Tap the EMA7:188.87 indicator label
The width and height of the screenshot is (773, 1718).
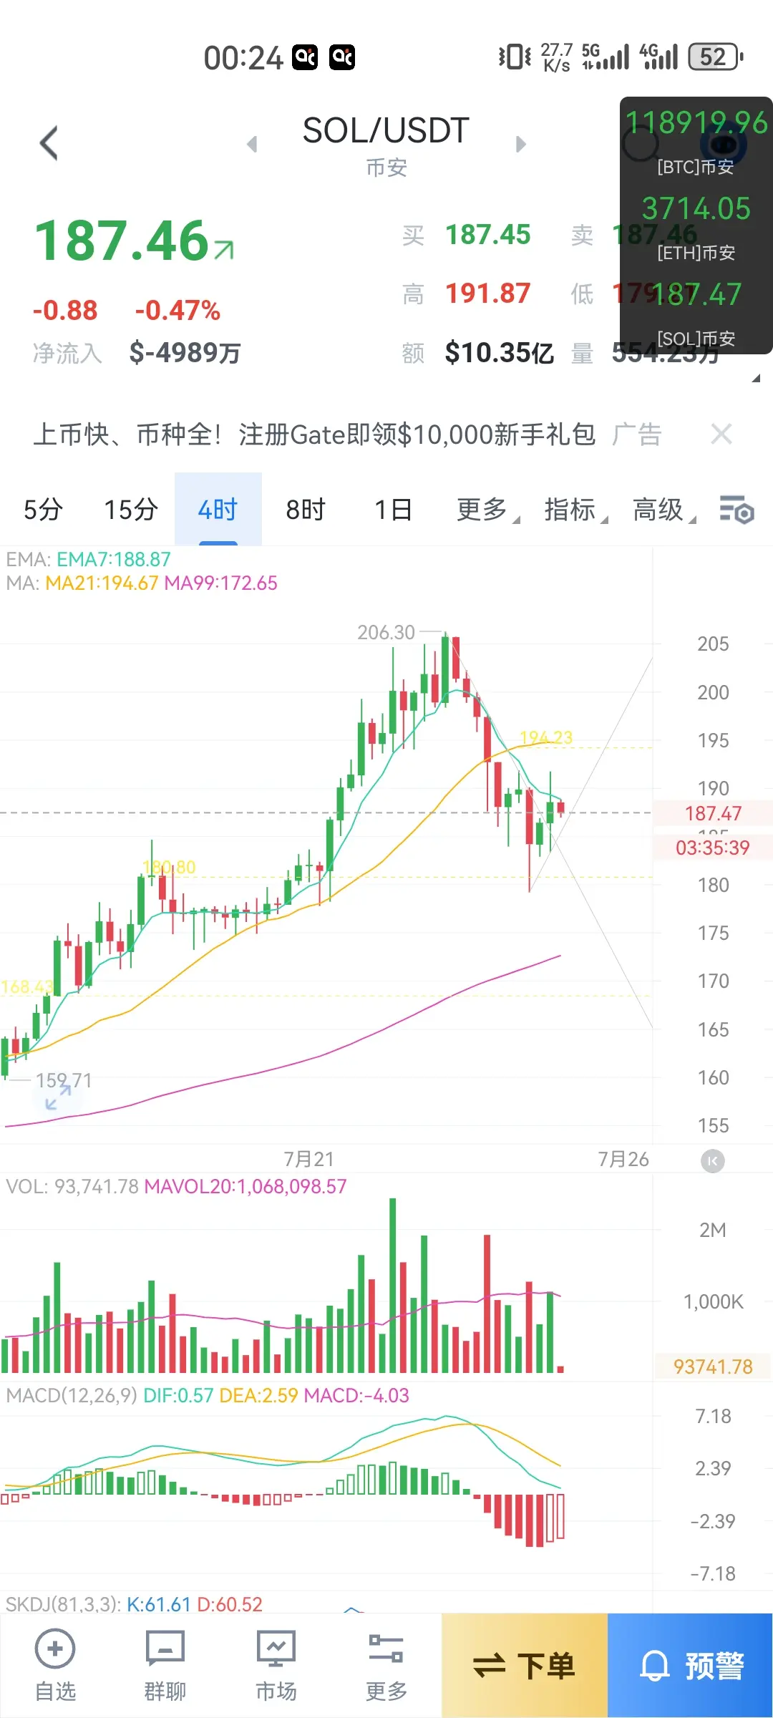(114, 559)
